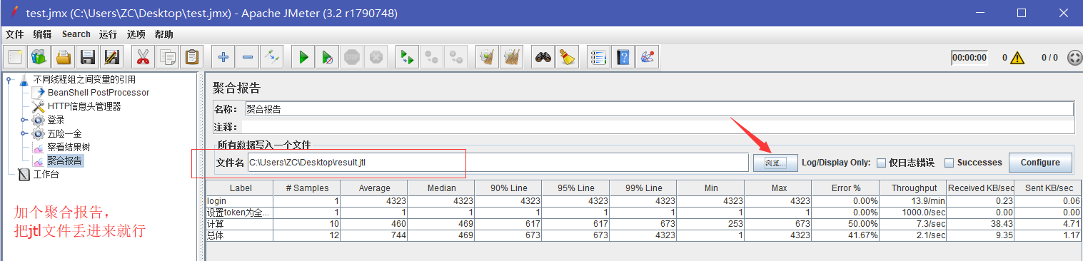Select HTTP信息头管理器 in tree
1083x261 pixels.
[84, 106]
